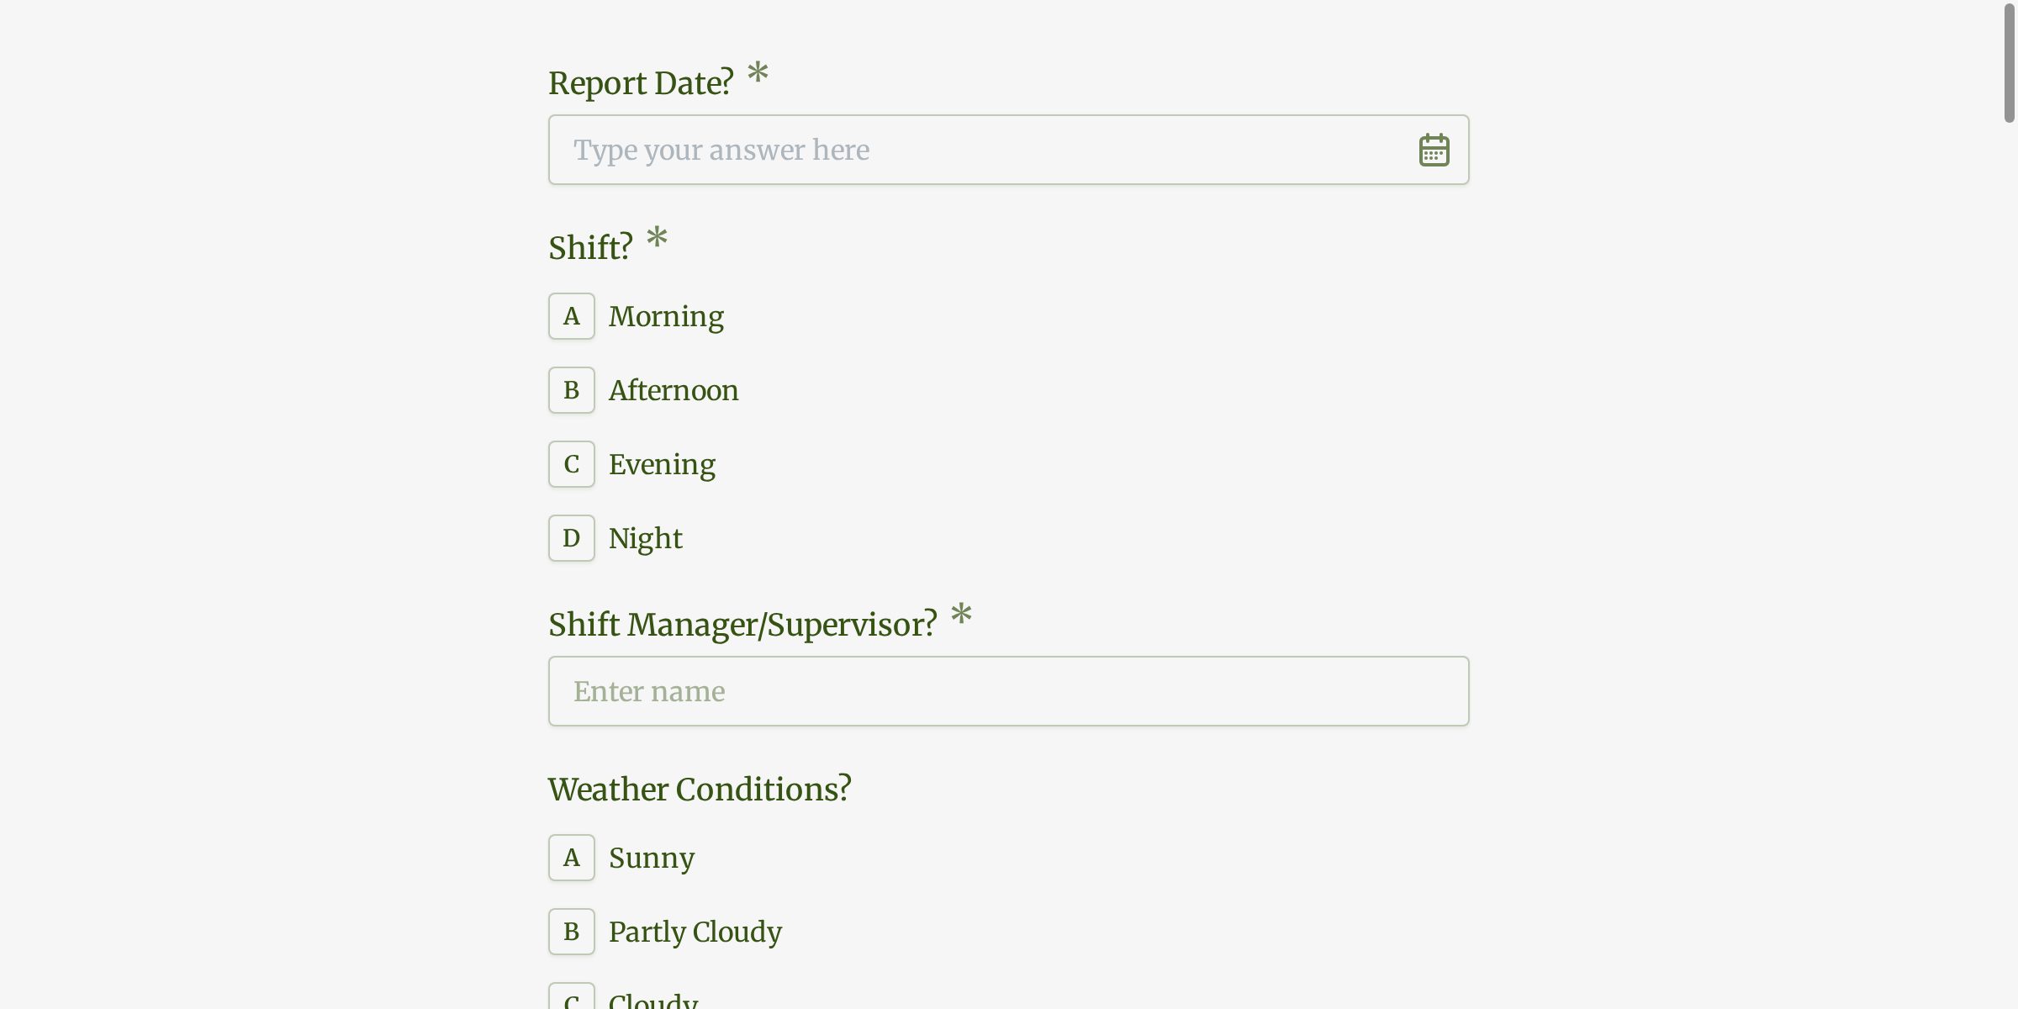
Task: Click the Shift? question heading
Action: coord(591,246)
